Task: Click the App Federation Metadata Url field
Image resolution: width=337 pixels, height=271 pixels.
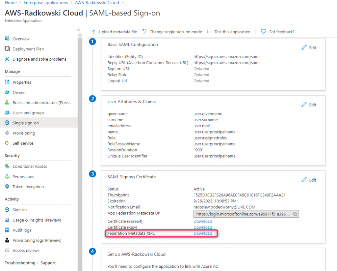Action: click(x=246, y=214)
